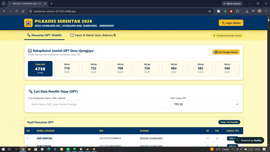Open File Explorer from the taskbar
This screenshot has width=270, height=152.
pos(29,149)
